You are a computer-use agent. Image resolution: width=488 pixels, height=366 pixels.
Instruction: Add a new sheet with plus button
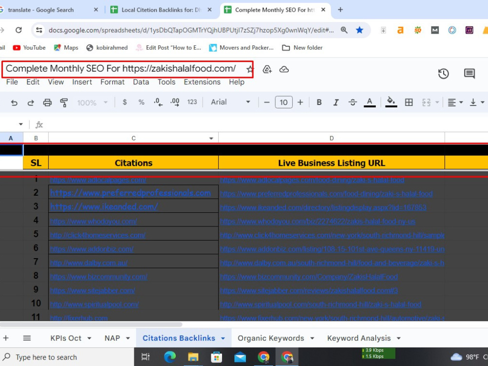(6, 338)
